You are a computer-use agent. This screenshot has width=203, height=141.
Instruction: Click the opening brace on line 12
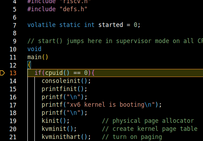[29, 65]
